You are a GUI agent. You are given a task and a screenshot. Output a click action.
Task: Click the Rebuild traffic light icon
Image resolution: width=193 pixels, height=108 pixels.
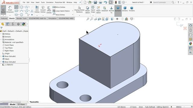pyautogui.click(x=116, y=2)
